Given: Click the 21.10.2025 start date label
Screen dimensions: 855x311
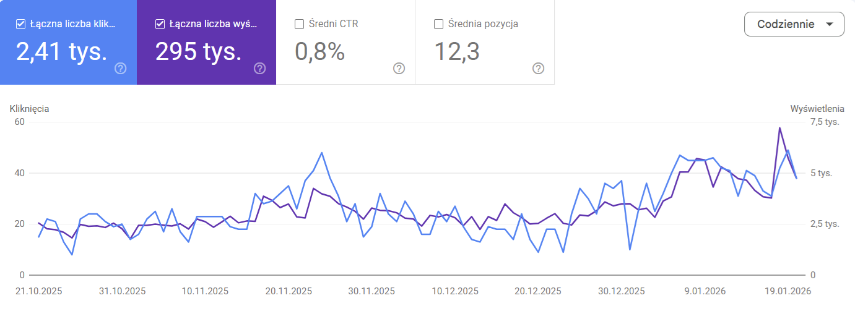Looking at the screenshot, I should point(39,291).
